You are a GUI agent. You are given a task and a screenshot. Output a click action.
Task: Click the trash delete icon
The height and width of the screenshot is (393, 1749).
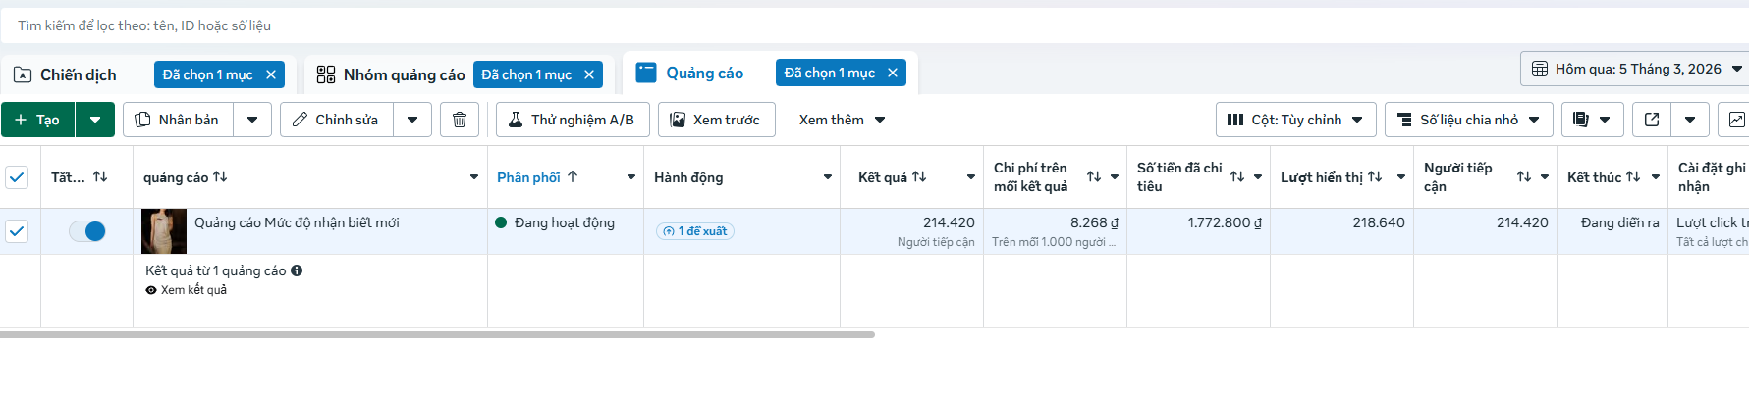click(x=459, y=120)
